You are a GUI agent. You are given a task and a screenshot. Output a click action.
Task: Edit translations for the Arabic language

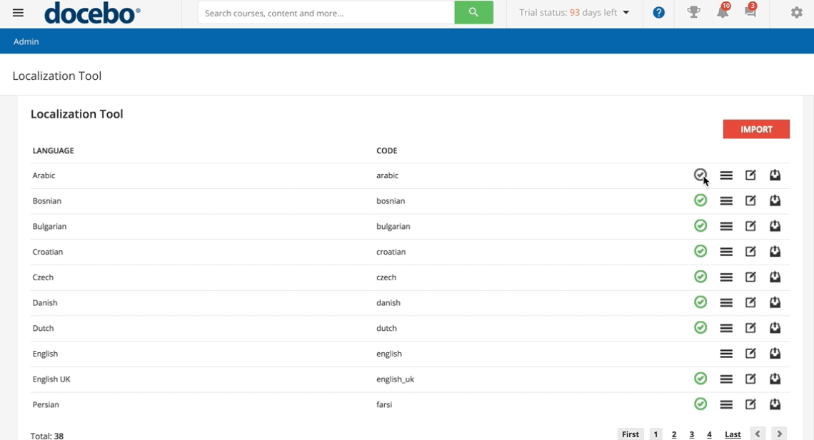(x=750, y=175)
